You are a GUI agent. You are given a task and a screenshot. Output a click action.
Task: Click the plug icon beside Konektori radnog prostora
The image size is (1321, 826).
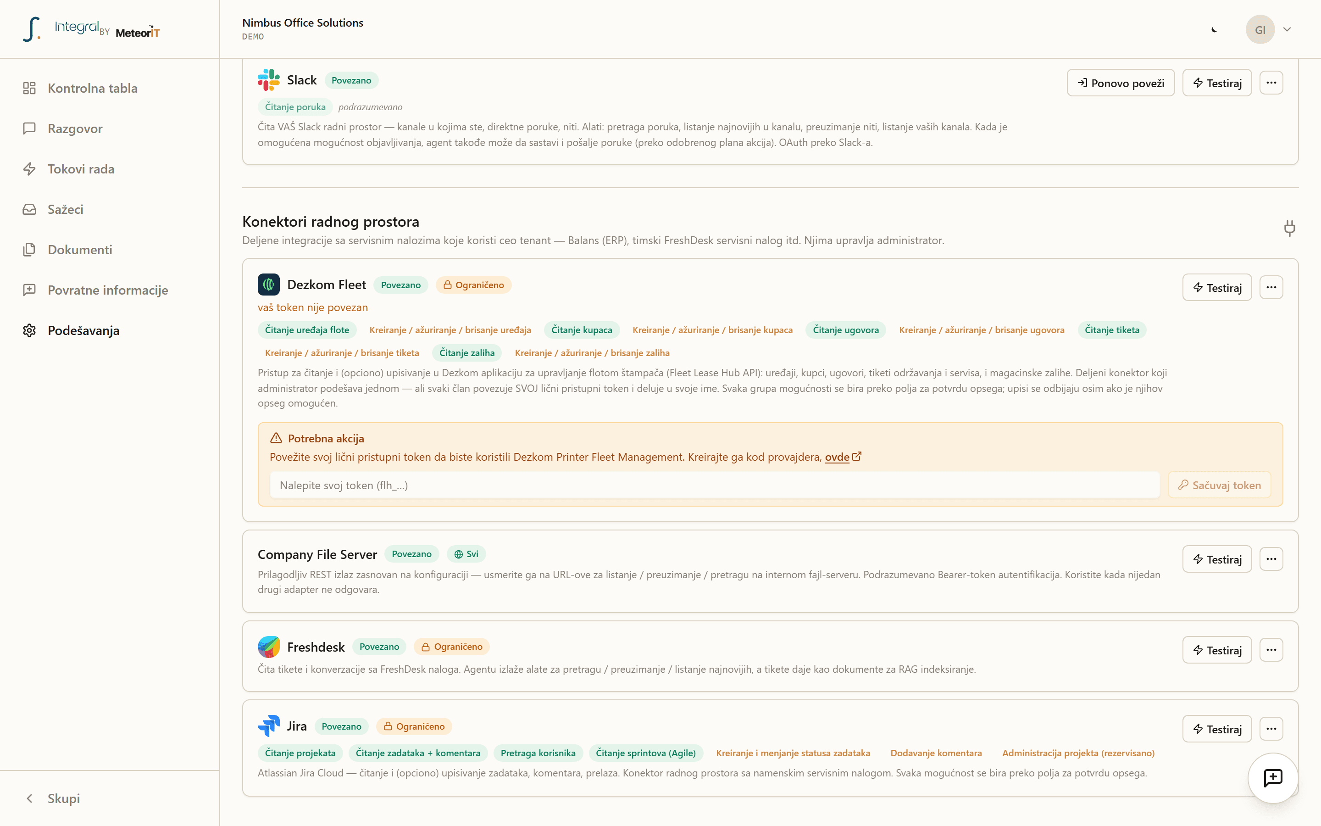(x=1289, y=228)
